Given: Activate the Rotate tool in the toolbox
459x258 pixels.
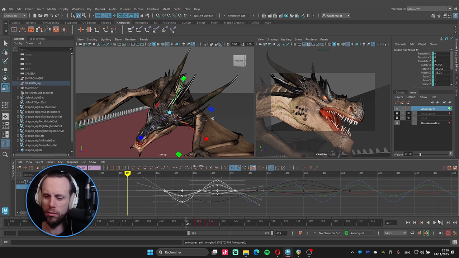Looking at the screenshot, I should (x=5, y=78).
